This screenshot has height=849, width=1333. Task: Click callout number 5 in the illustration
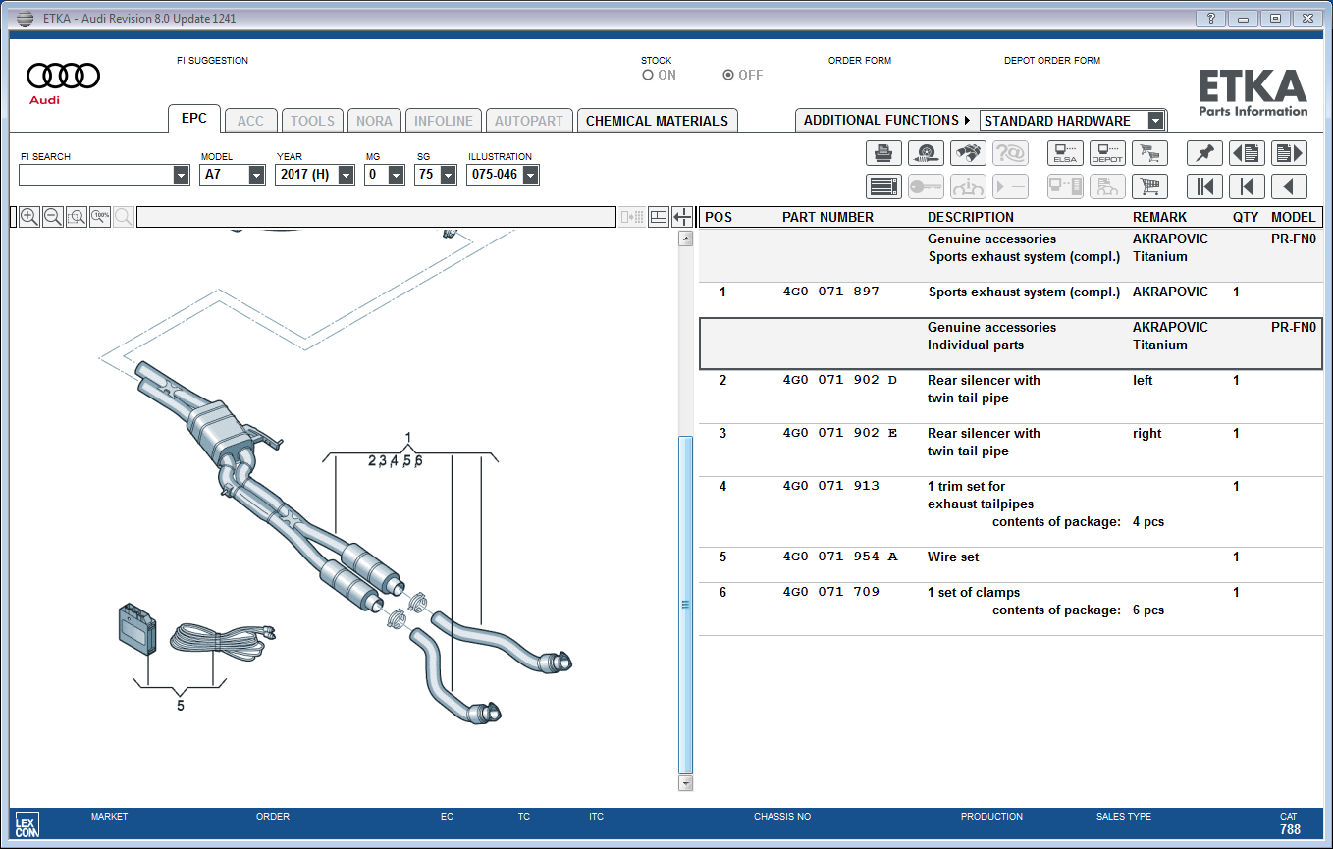tap(181, 705)
